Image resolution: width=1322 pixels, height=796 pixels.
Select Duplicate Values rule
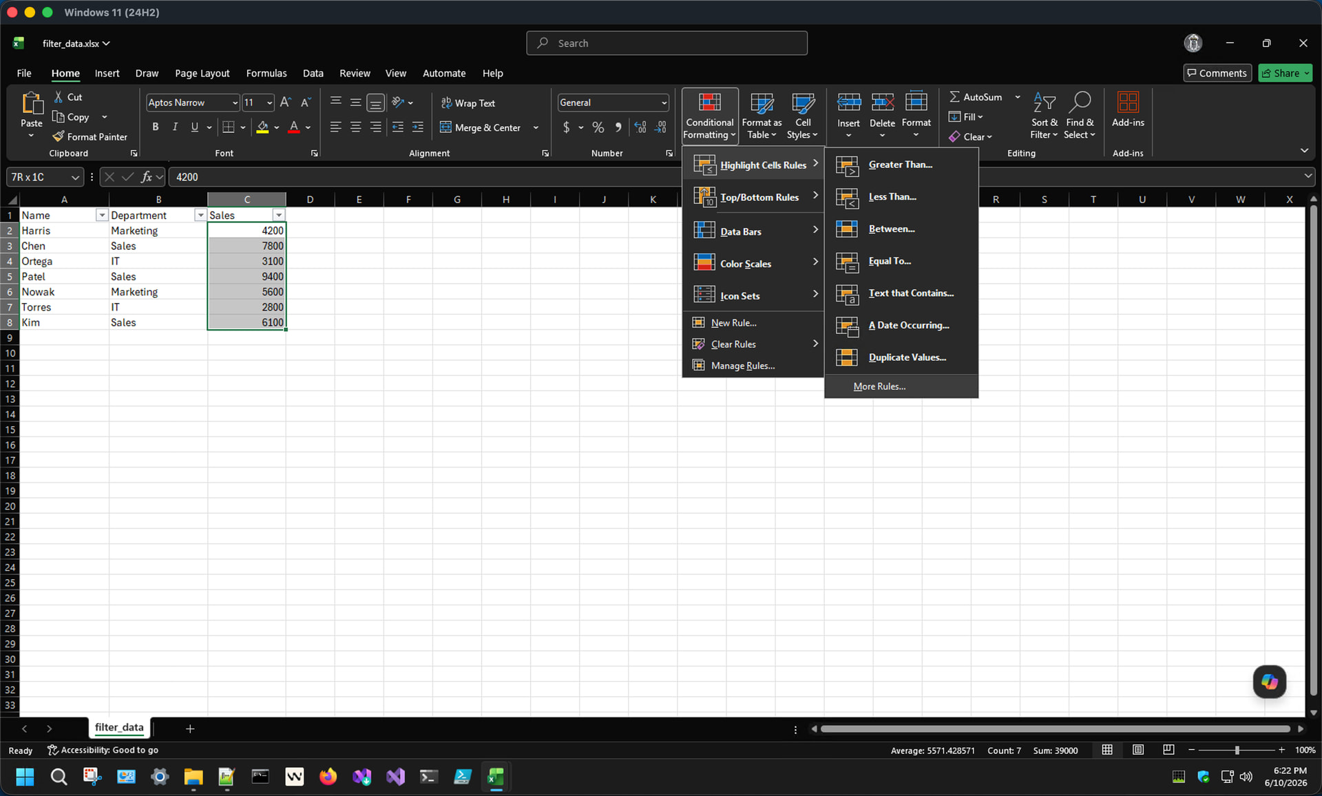[x=901, y=357]
